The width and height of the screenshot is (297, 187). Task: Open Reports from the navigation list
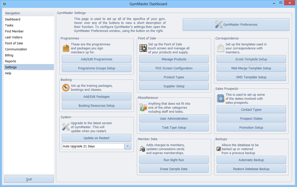click(29, 61)
